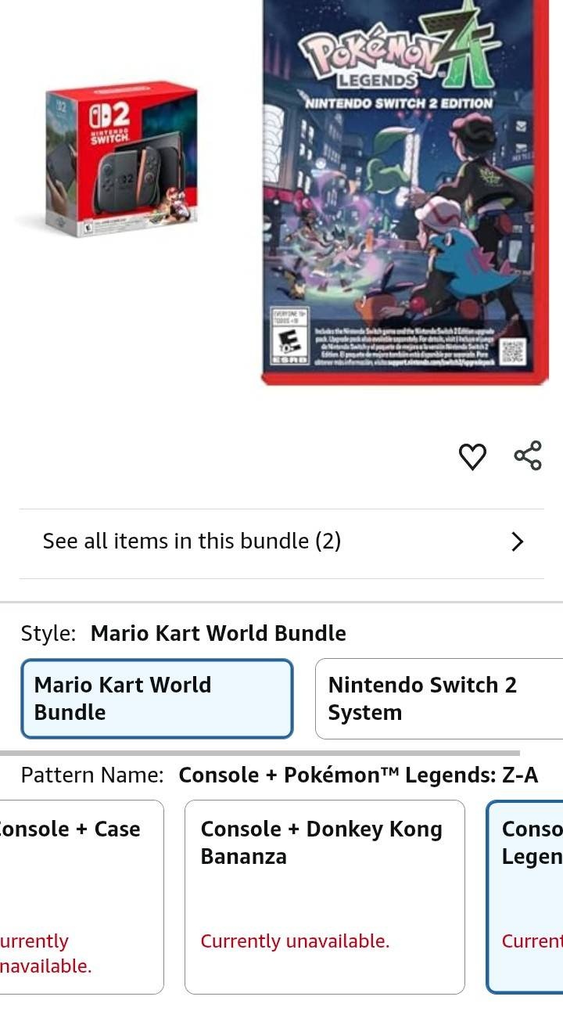Select the Console + Case pattern option
This screenshot has height=1011, width=563.
tap(82, 897)
